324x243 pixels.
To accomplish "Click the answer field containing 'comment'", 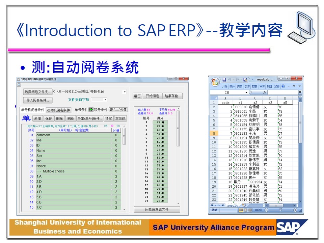I will coord(74,135).
